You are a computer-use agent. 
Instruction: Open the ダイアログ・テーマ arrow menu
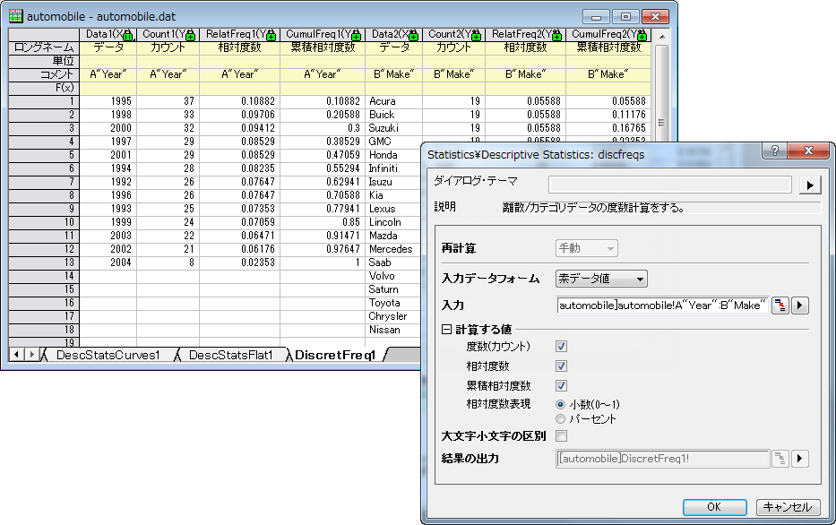coord(810,185)
